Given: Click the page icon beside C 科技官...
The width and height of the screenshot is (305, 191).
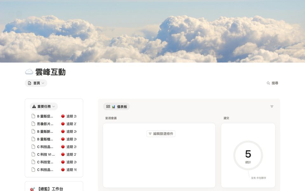Looking at the screenshot, I should (x=33, y=162).
